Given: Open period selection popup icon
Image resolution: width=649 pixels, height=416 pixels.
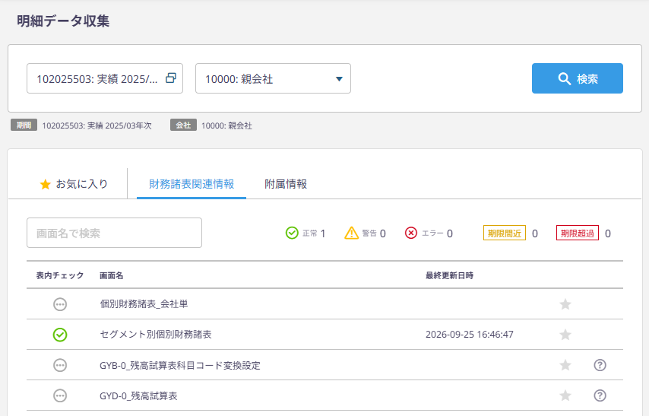Looking at the screenshot, I should 171,78.
